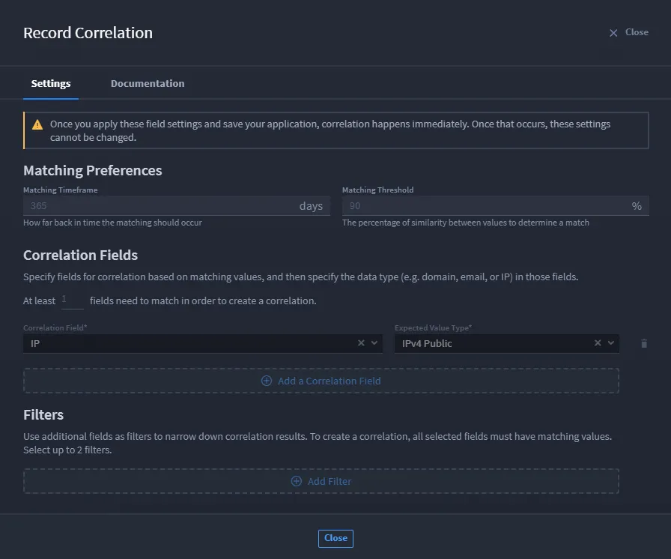Click the 'Specify fields for correlation' description
The image size is (671, 559).
pyautogui.click(x=300, y=277)
